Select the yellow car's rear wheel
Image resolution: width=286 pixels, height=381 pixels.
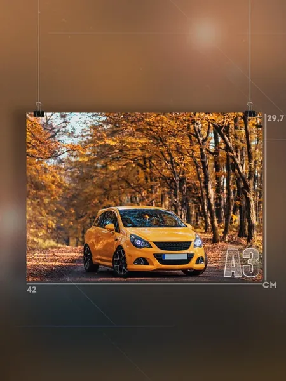(90, 258)
